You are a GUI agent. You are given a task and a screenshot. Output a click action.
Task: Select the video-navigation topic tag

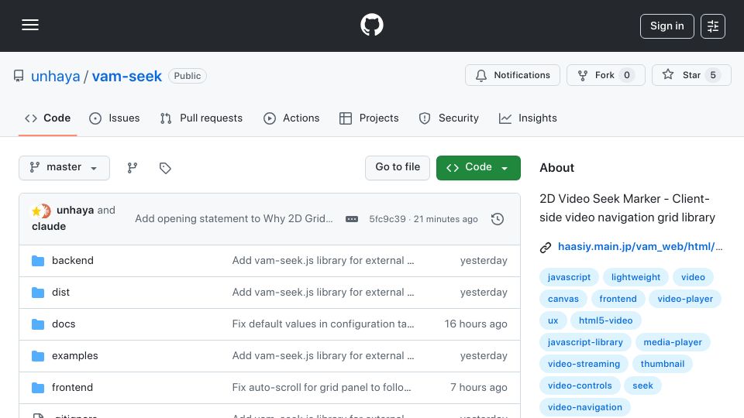tap(584, 408)
